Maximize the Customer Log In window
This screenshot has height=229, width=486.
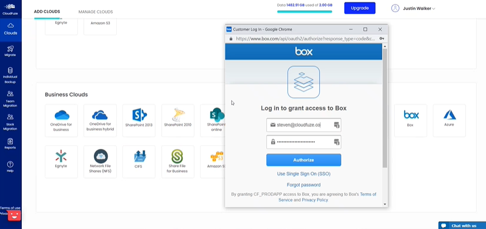tap(365, 30)
